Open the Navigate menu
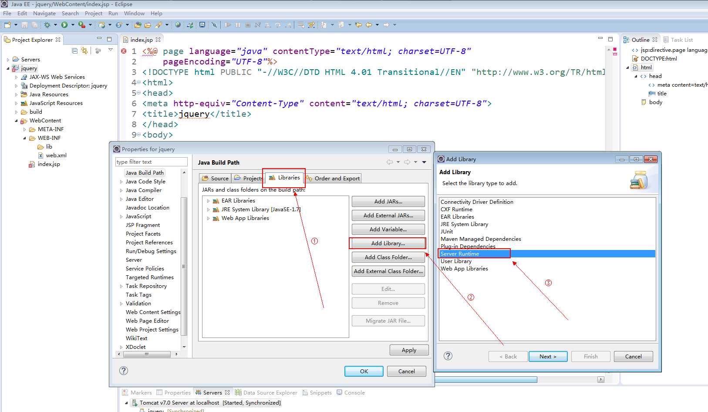 tap(44, 14)
